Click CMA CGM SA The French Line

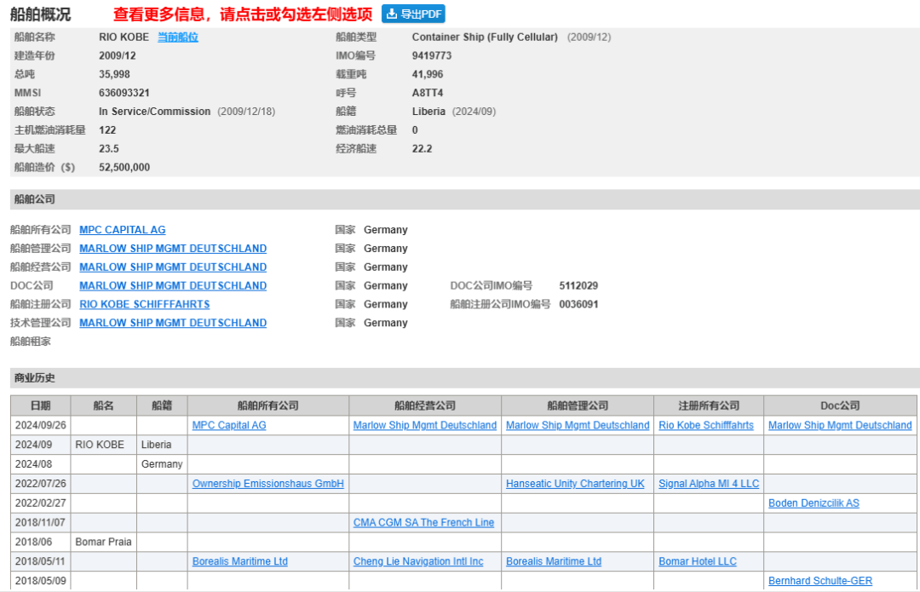click(423, 523)
